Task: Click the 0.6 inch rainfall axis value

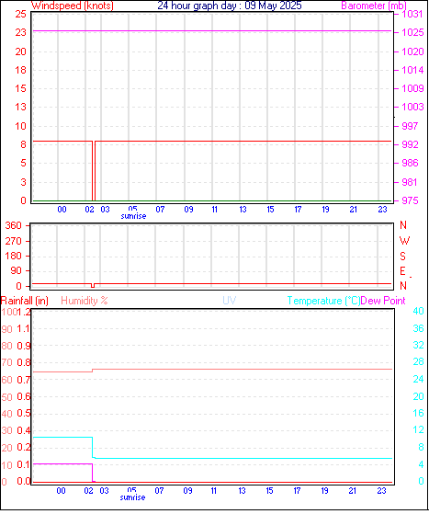Action: click(x=24, y=396)
